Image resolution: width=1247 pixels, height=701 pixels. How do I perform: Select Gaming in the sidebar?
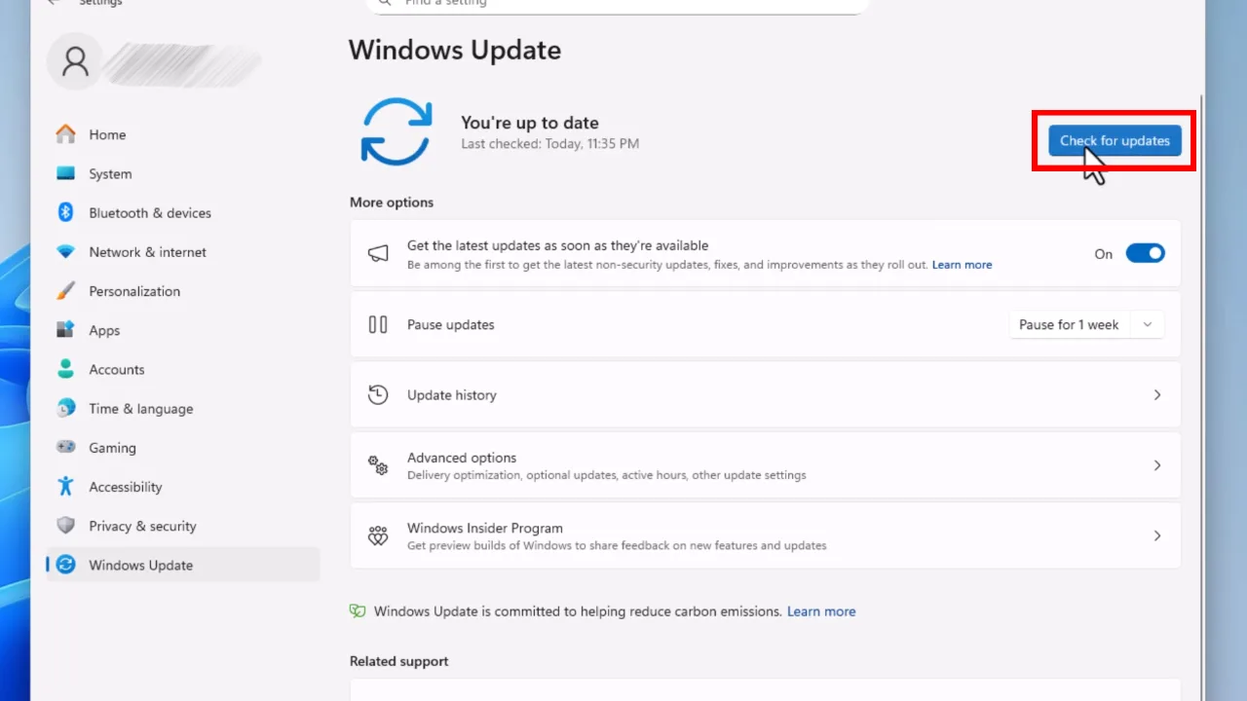183,447
